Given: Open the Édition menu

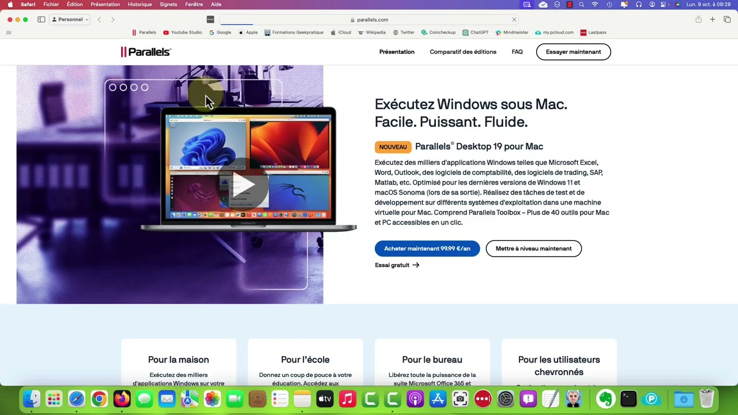Looking at the screenshot, I should click(75, 5).
